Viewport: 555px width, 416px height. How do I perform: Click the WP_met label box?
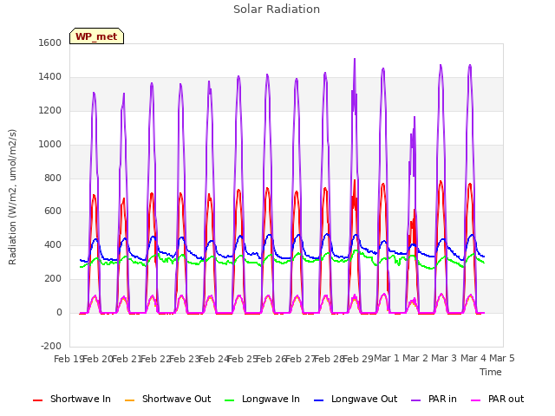pyautogui.click(x=96, y=36)
